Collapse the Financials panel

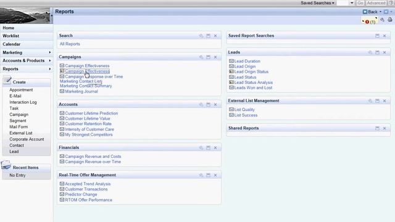click(209, 148)
